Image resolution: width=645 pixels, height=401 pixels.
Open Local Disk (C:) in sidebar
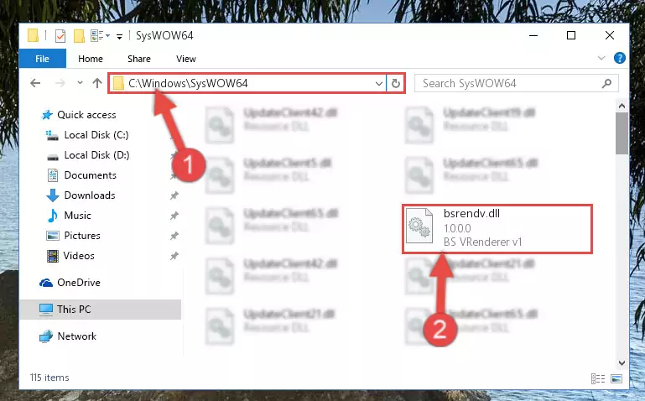point(96,135)
